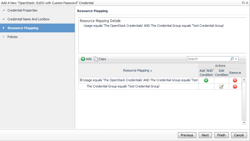Image resolution: width=250 pixels, height=141 pixels.
Task: Open Credential Name And Lockbox step
Action: click(x=28, y=19)
